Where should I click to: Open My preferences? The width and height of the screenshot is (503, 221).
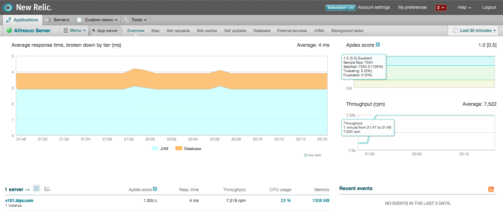click(412, 7)
